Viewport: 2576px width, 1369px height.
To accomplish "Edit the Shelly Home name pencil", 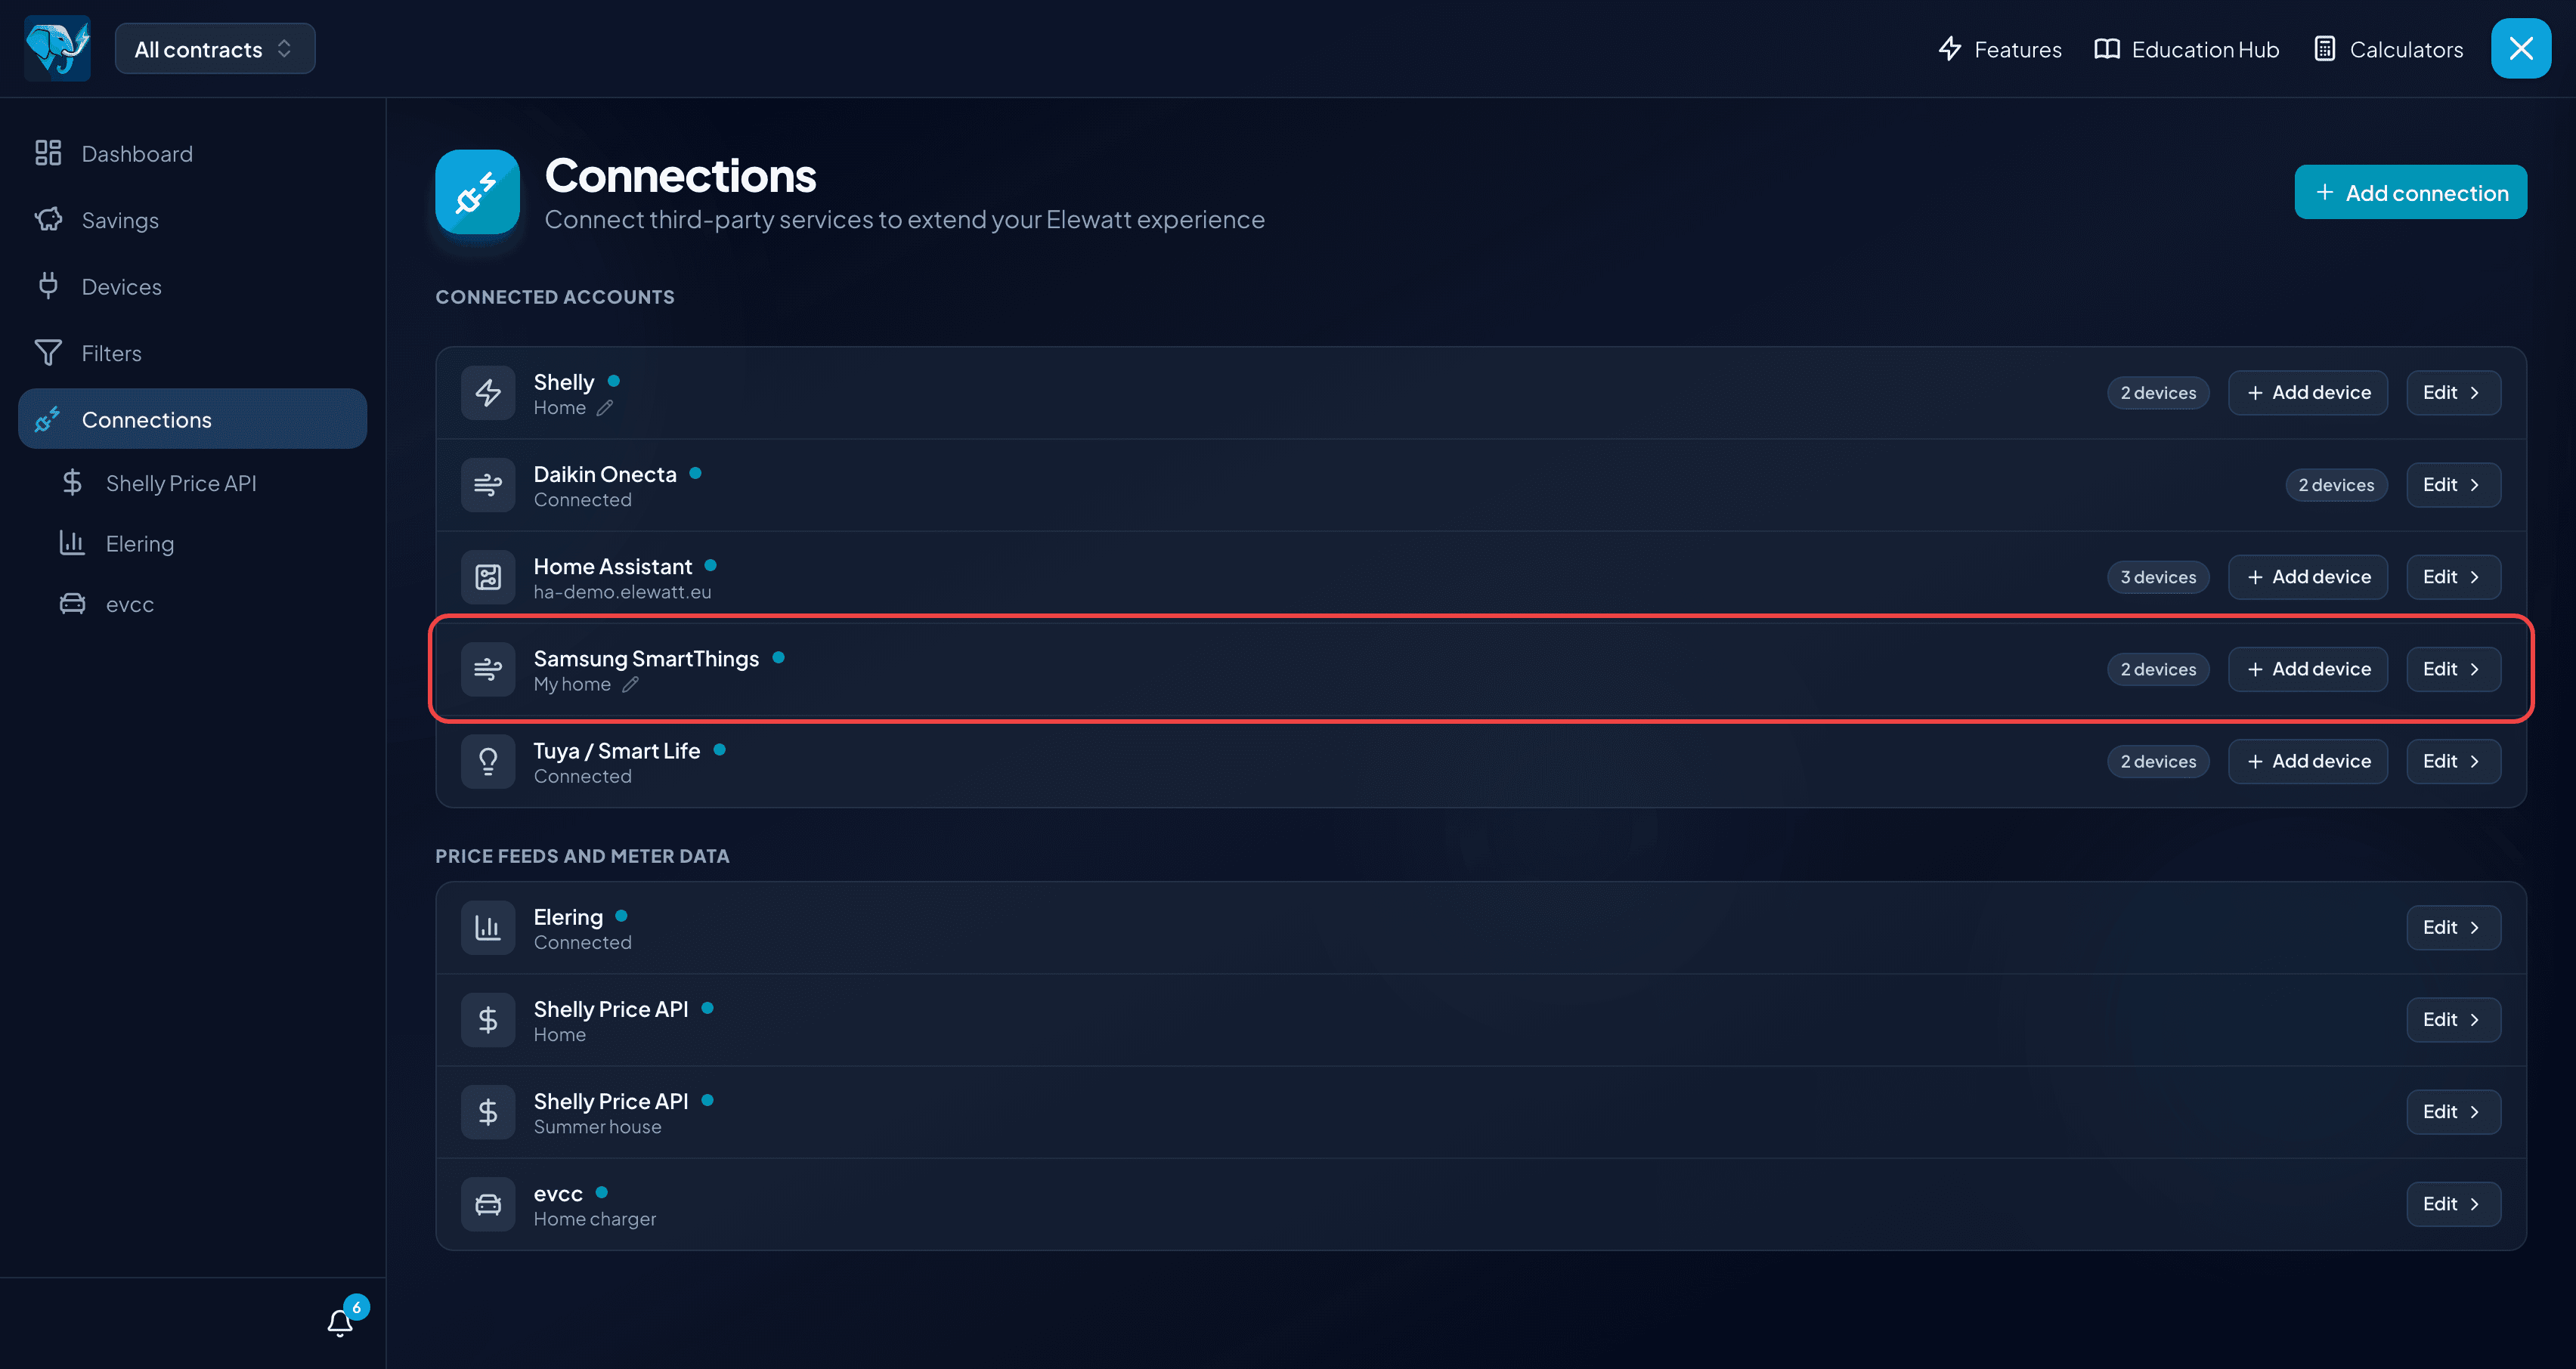I will point(605,408).
